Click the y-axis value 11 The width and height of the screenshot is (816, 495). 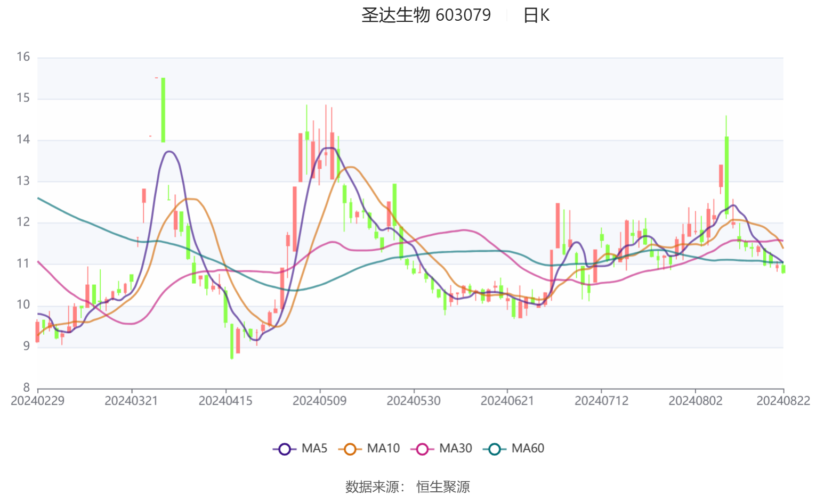[x=23, y=263]
